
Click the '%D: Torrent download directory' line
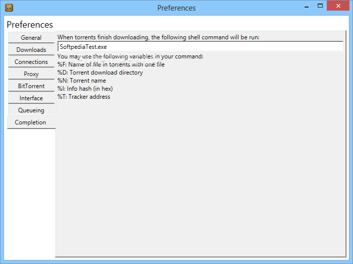(x=100, y=73)
